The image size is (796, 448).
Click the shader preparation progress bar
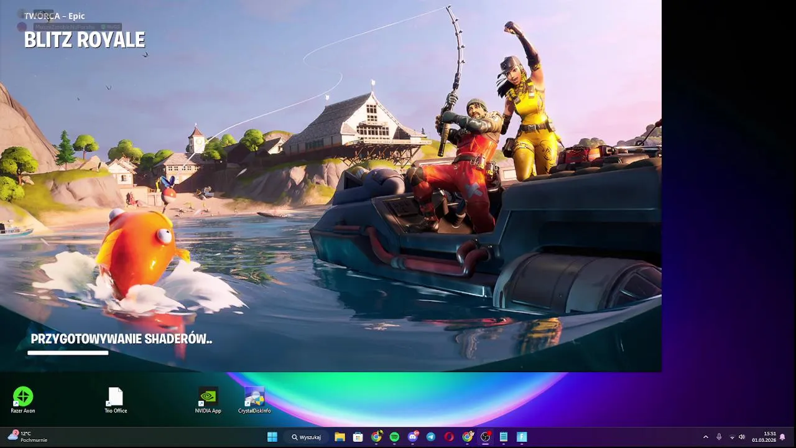point(68,353)
